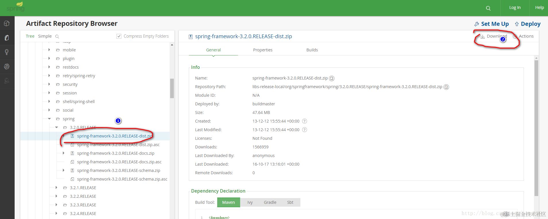This screenshot has height=219, width=548.
Task: Expand the shell/spring-shell folder
Action: click(x=49, y=102)
